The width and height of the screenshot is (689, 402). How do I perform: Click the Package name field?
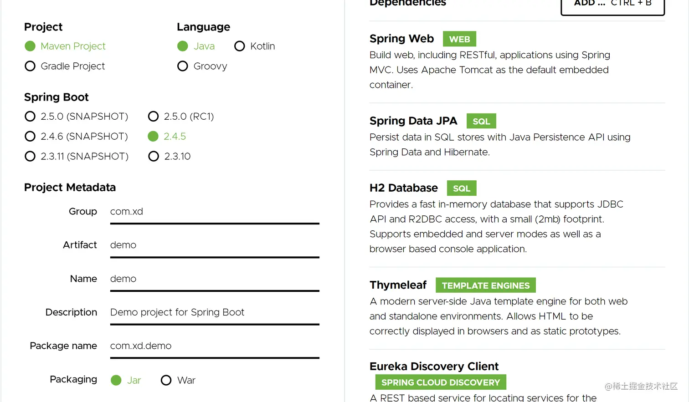click(214, 346)
